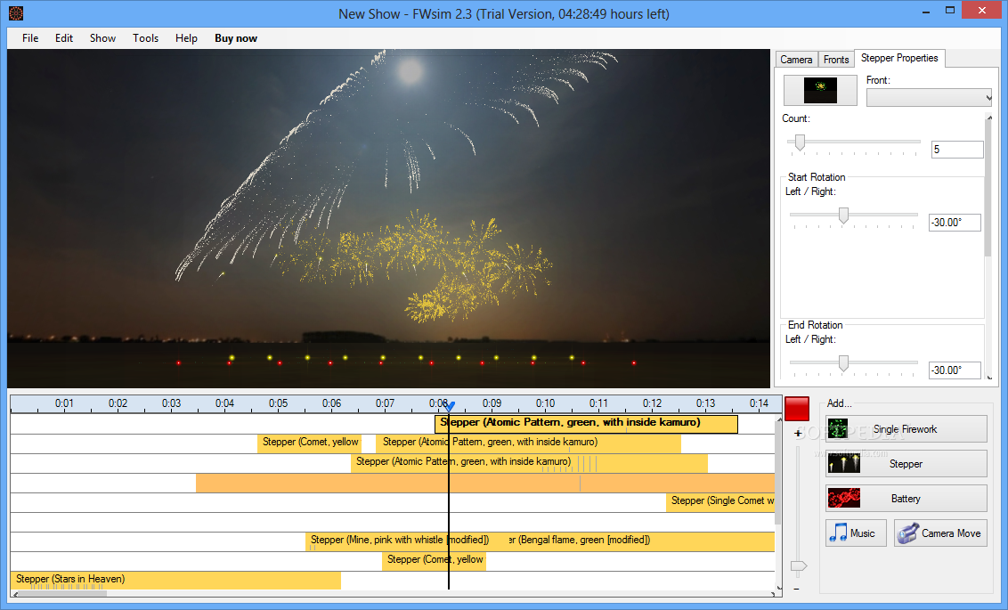Click the minus zoom-out icon below zoom slider
The image size is (1008, 610).
point(797,588)
